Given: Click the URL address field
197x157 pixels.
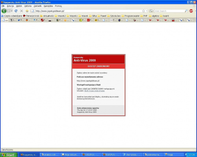Looking at the screenshot, I should [x=88, y=11].
